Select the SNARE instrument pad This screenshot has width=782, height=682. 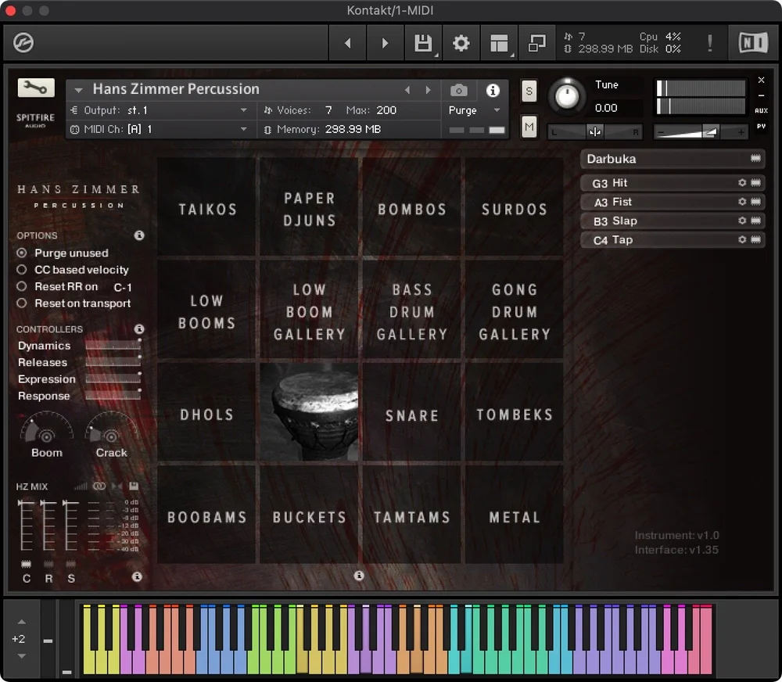point(411,415)
